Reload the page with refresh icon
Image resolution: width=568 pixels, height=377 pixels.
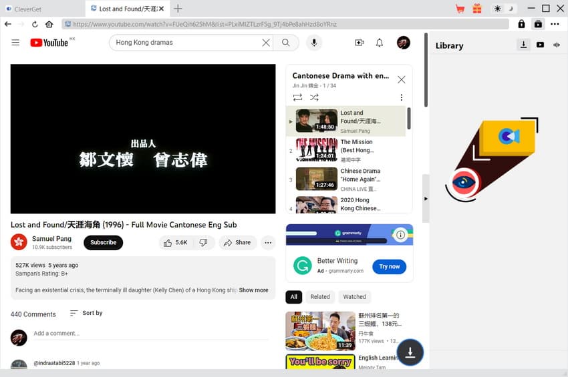pos(35,24)
